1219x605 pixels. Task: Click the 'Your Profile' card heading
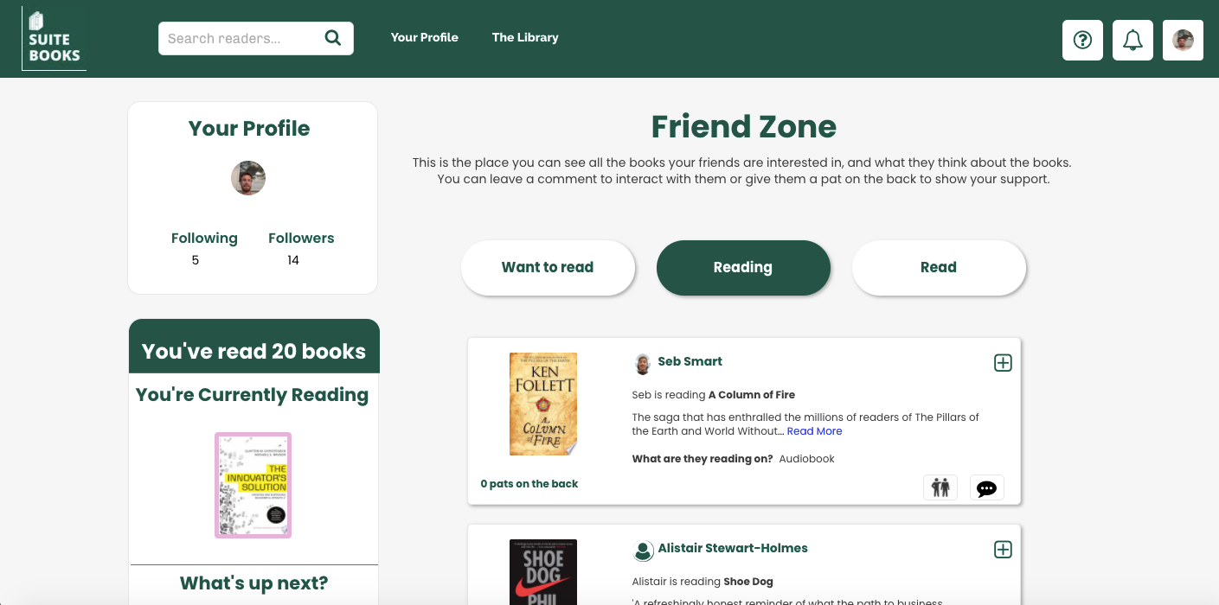tap(249, 129)
